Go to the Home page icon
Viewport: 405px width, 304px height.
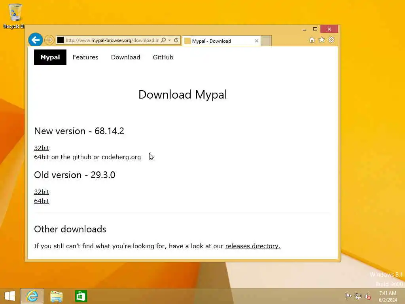(x=312, y=40)
